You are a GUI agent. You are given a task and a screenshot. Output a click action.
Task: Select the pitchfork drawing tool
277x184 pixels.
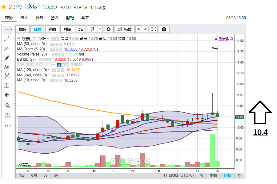click(7, 48)
